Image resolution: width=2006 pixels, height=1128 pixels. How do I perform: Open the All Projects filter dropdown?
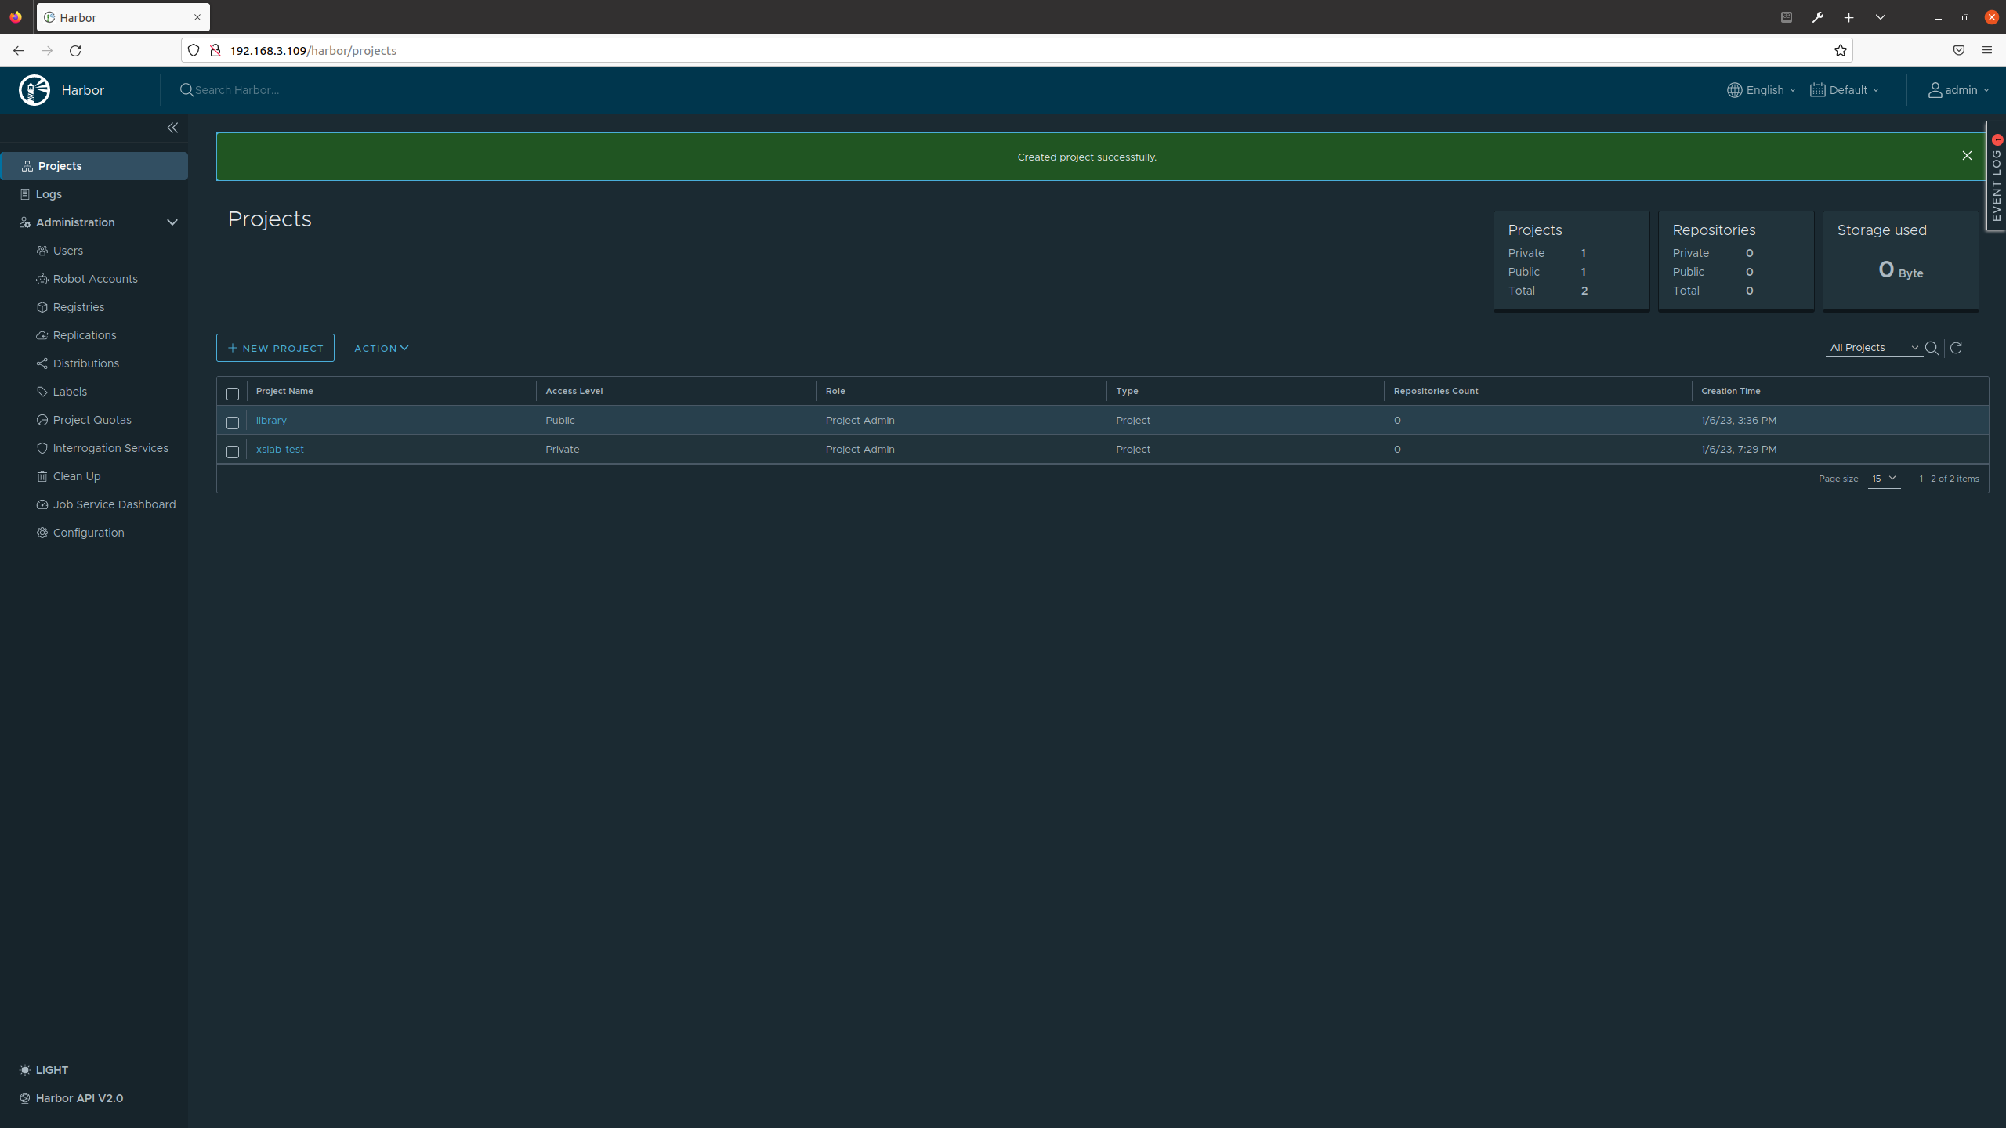[1874, 348]
